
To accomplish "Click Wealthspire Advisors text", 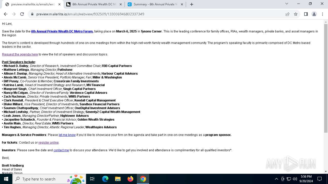I will coord(101,127).
